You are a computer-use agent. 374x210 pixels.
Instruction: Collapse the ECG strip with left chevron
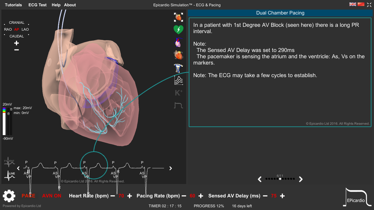click(18, 168)
